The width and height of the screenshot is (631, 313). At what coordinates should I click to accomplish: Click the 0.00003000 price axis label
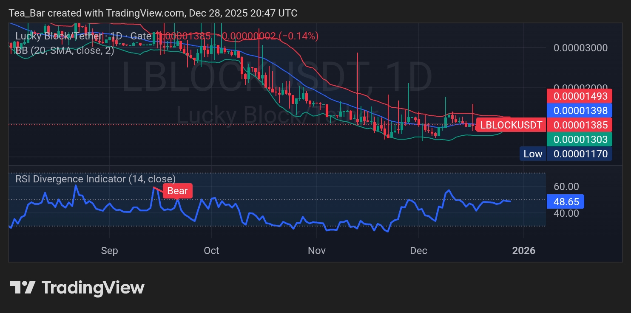pos(580,48)
